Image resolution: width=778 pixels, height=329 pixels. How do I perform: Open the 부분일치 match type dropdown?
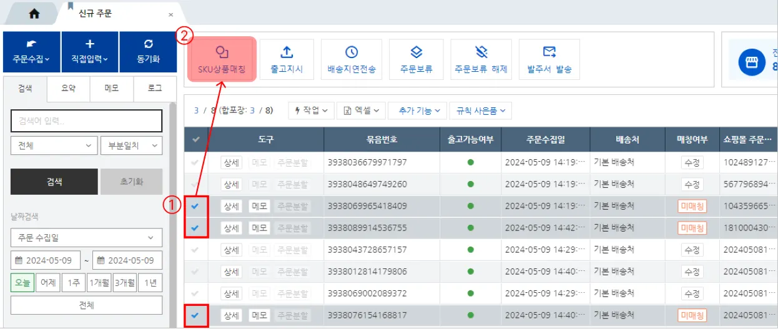pyautogui.click(x=131, y=145)
